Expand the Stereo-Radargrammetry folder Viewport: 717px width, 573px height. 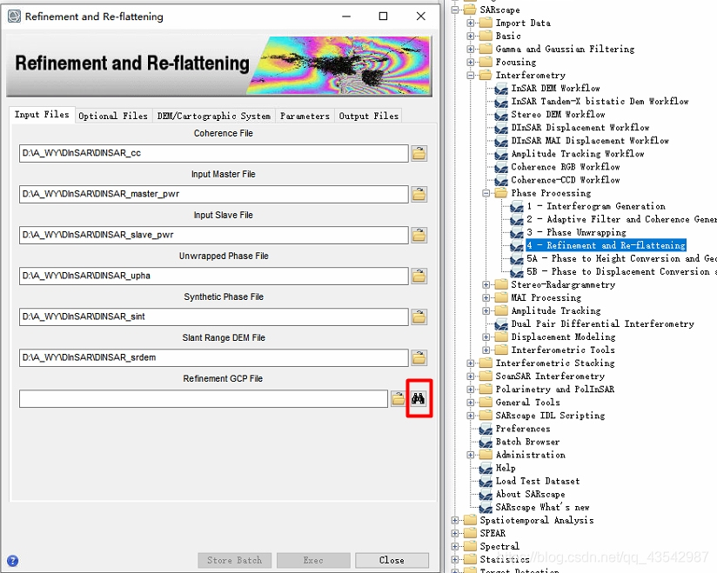[x=486, y=285]
